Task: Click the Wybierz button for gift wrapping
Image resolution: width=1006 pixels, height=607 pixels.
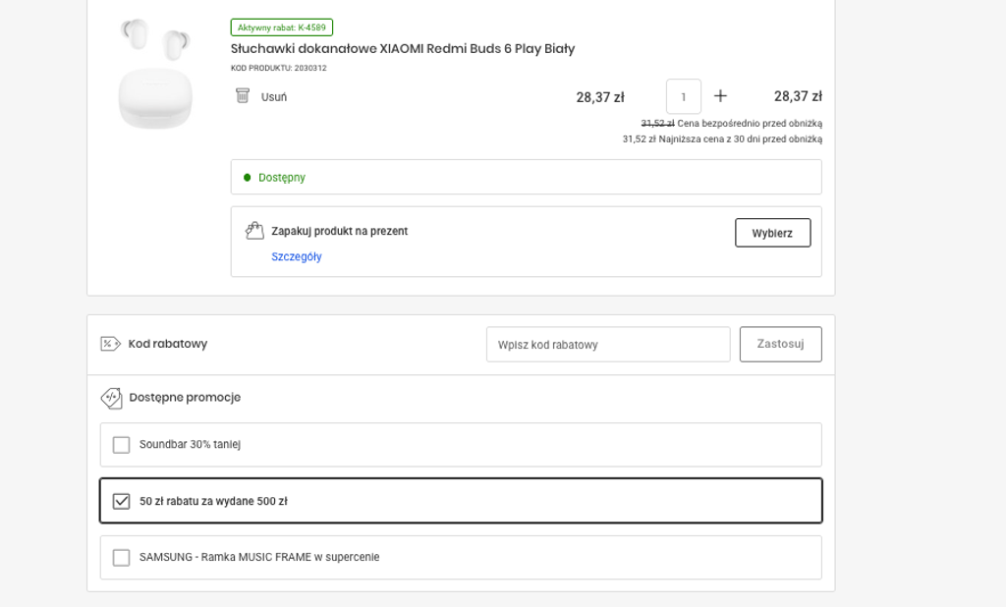Action: pos(772,233)
